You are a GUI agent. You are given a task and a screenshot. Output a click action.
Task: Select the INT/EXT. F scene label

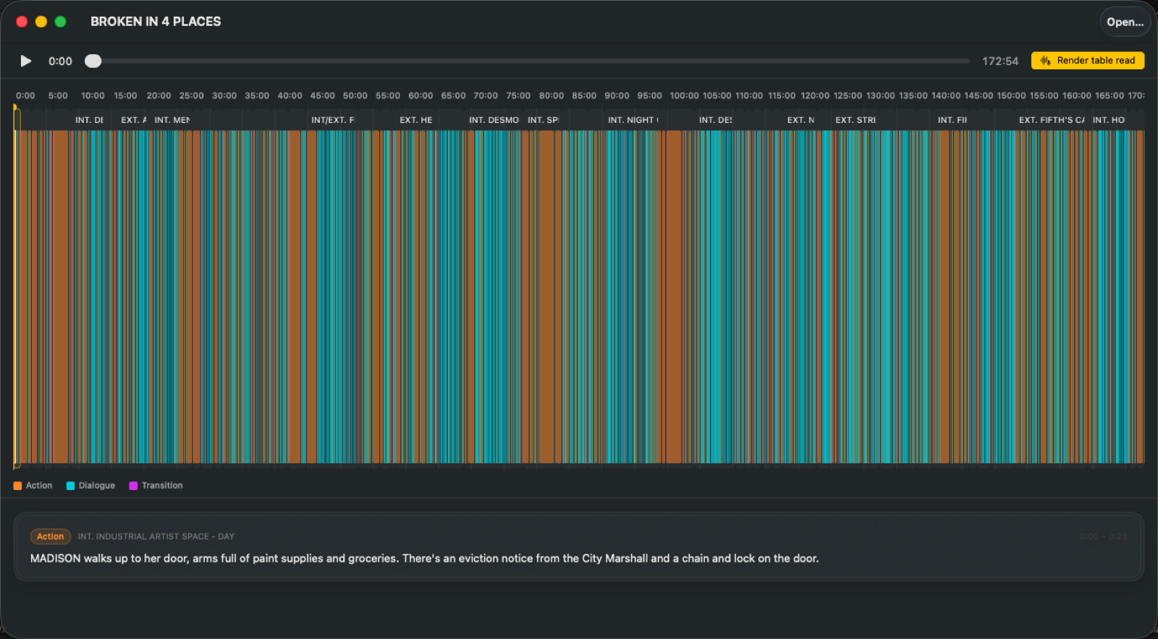coord(333,120)
